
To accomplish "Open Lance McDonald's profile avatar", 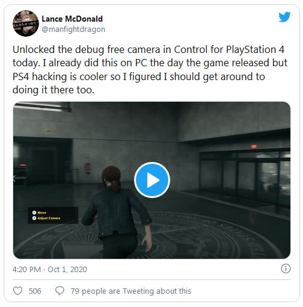I will 26,23.
